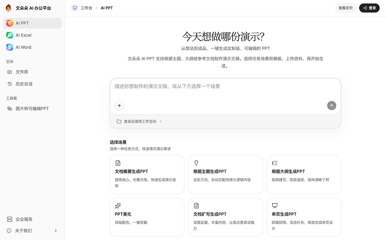This screenshot has width=386, height=240.
Task: Click the 登录 login button
Action: pyautogui.click(x=369, y=8)
